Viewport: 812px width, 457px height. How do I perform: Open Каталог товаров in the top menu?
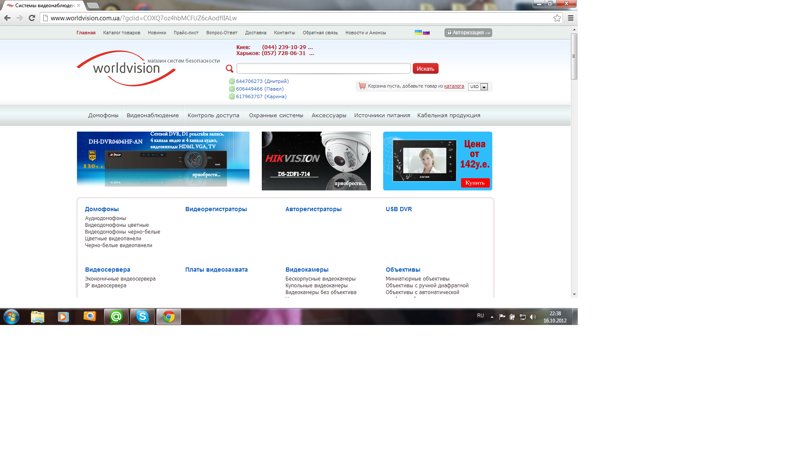[122, 33]
